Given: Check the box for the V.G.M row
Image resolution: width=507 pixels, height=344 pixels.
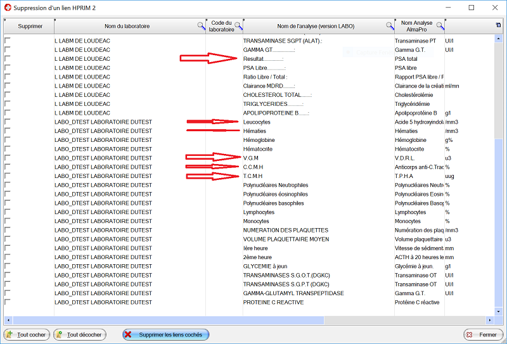Looking at the screenshot, I should click(x=8, y=158).
